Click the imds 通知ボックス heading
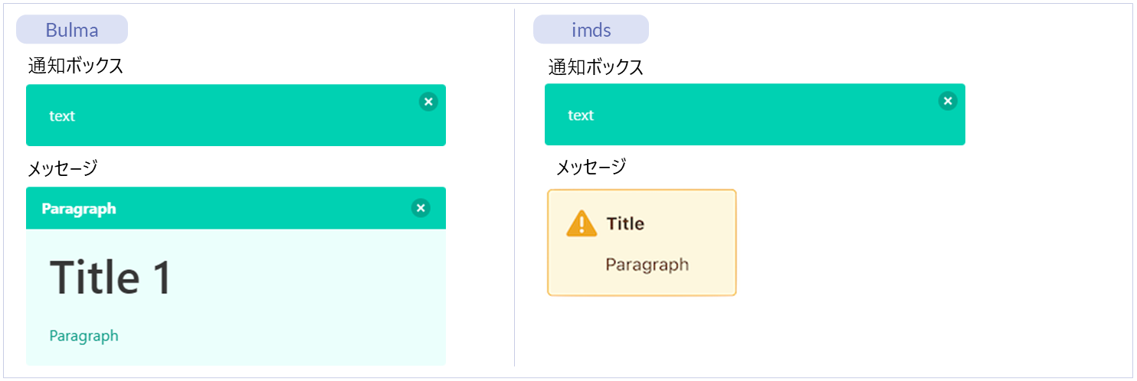The height and width of the screenshot is (381, 1137). [x=595, y=67]
